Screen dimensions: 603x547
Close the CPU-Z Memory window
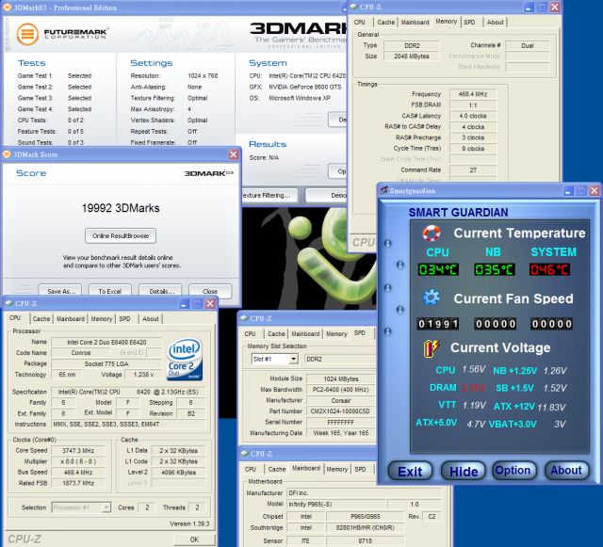tap(555, 7)
